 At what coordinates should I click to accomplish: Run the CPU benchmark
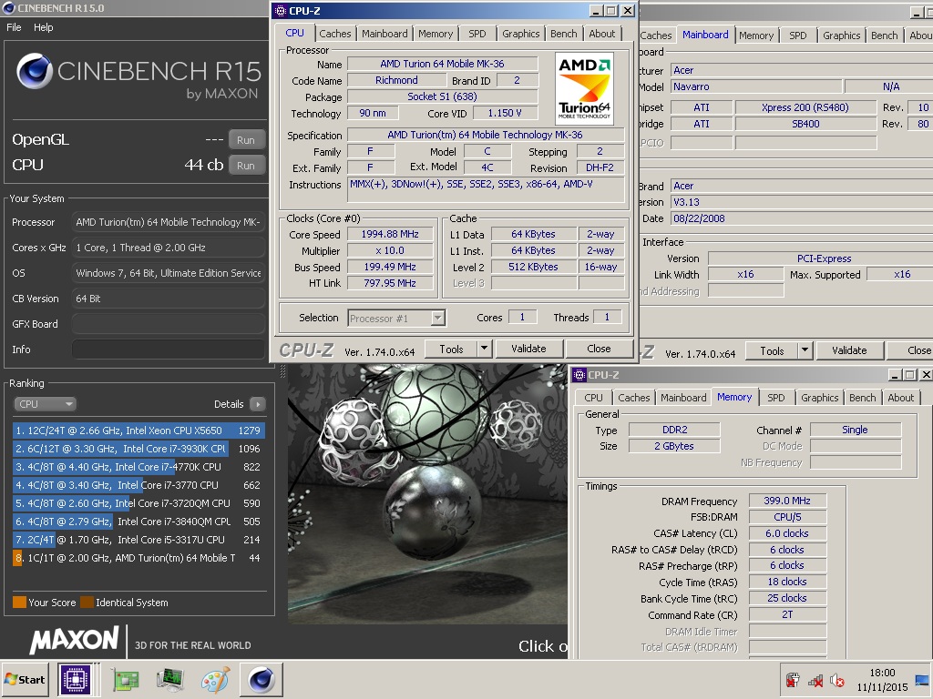click(246, 166)
